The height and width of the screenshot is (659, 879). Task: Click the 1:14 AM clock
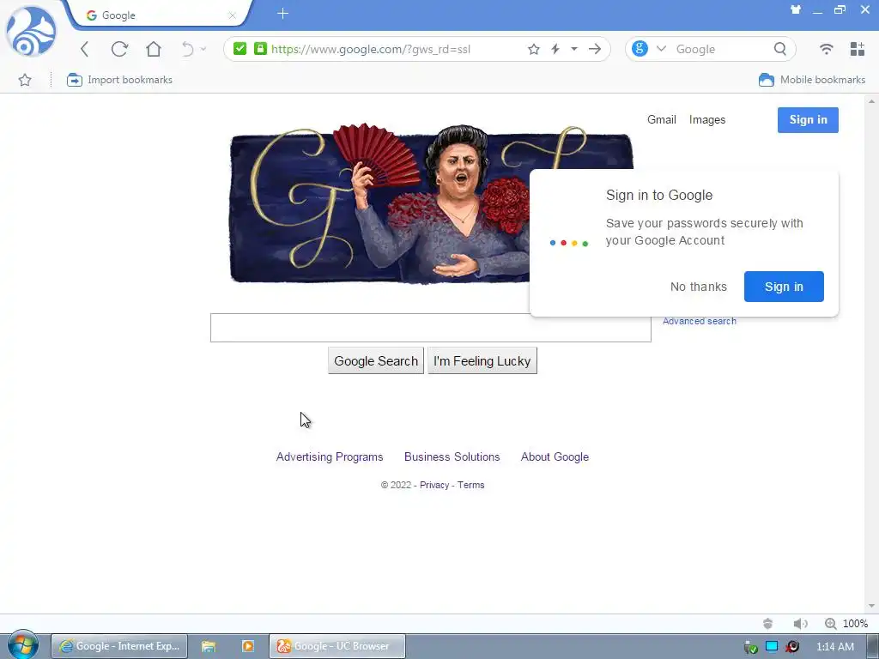[x=834, y=647]
